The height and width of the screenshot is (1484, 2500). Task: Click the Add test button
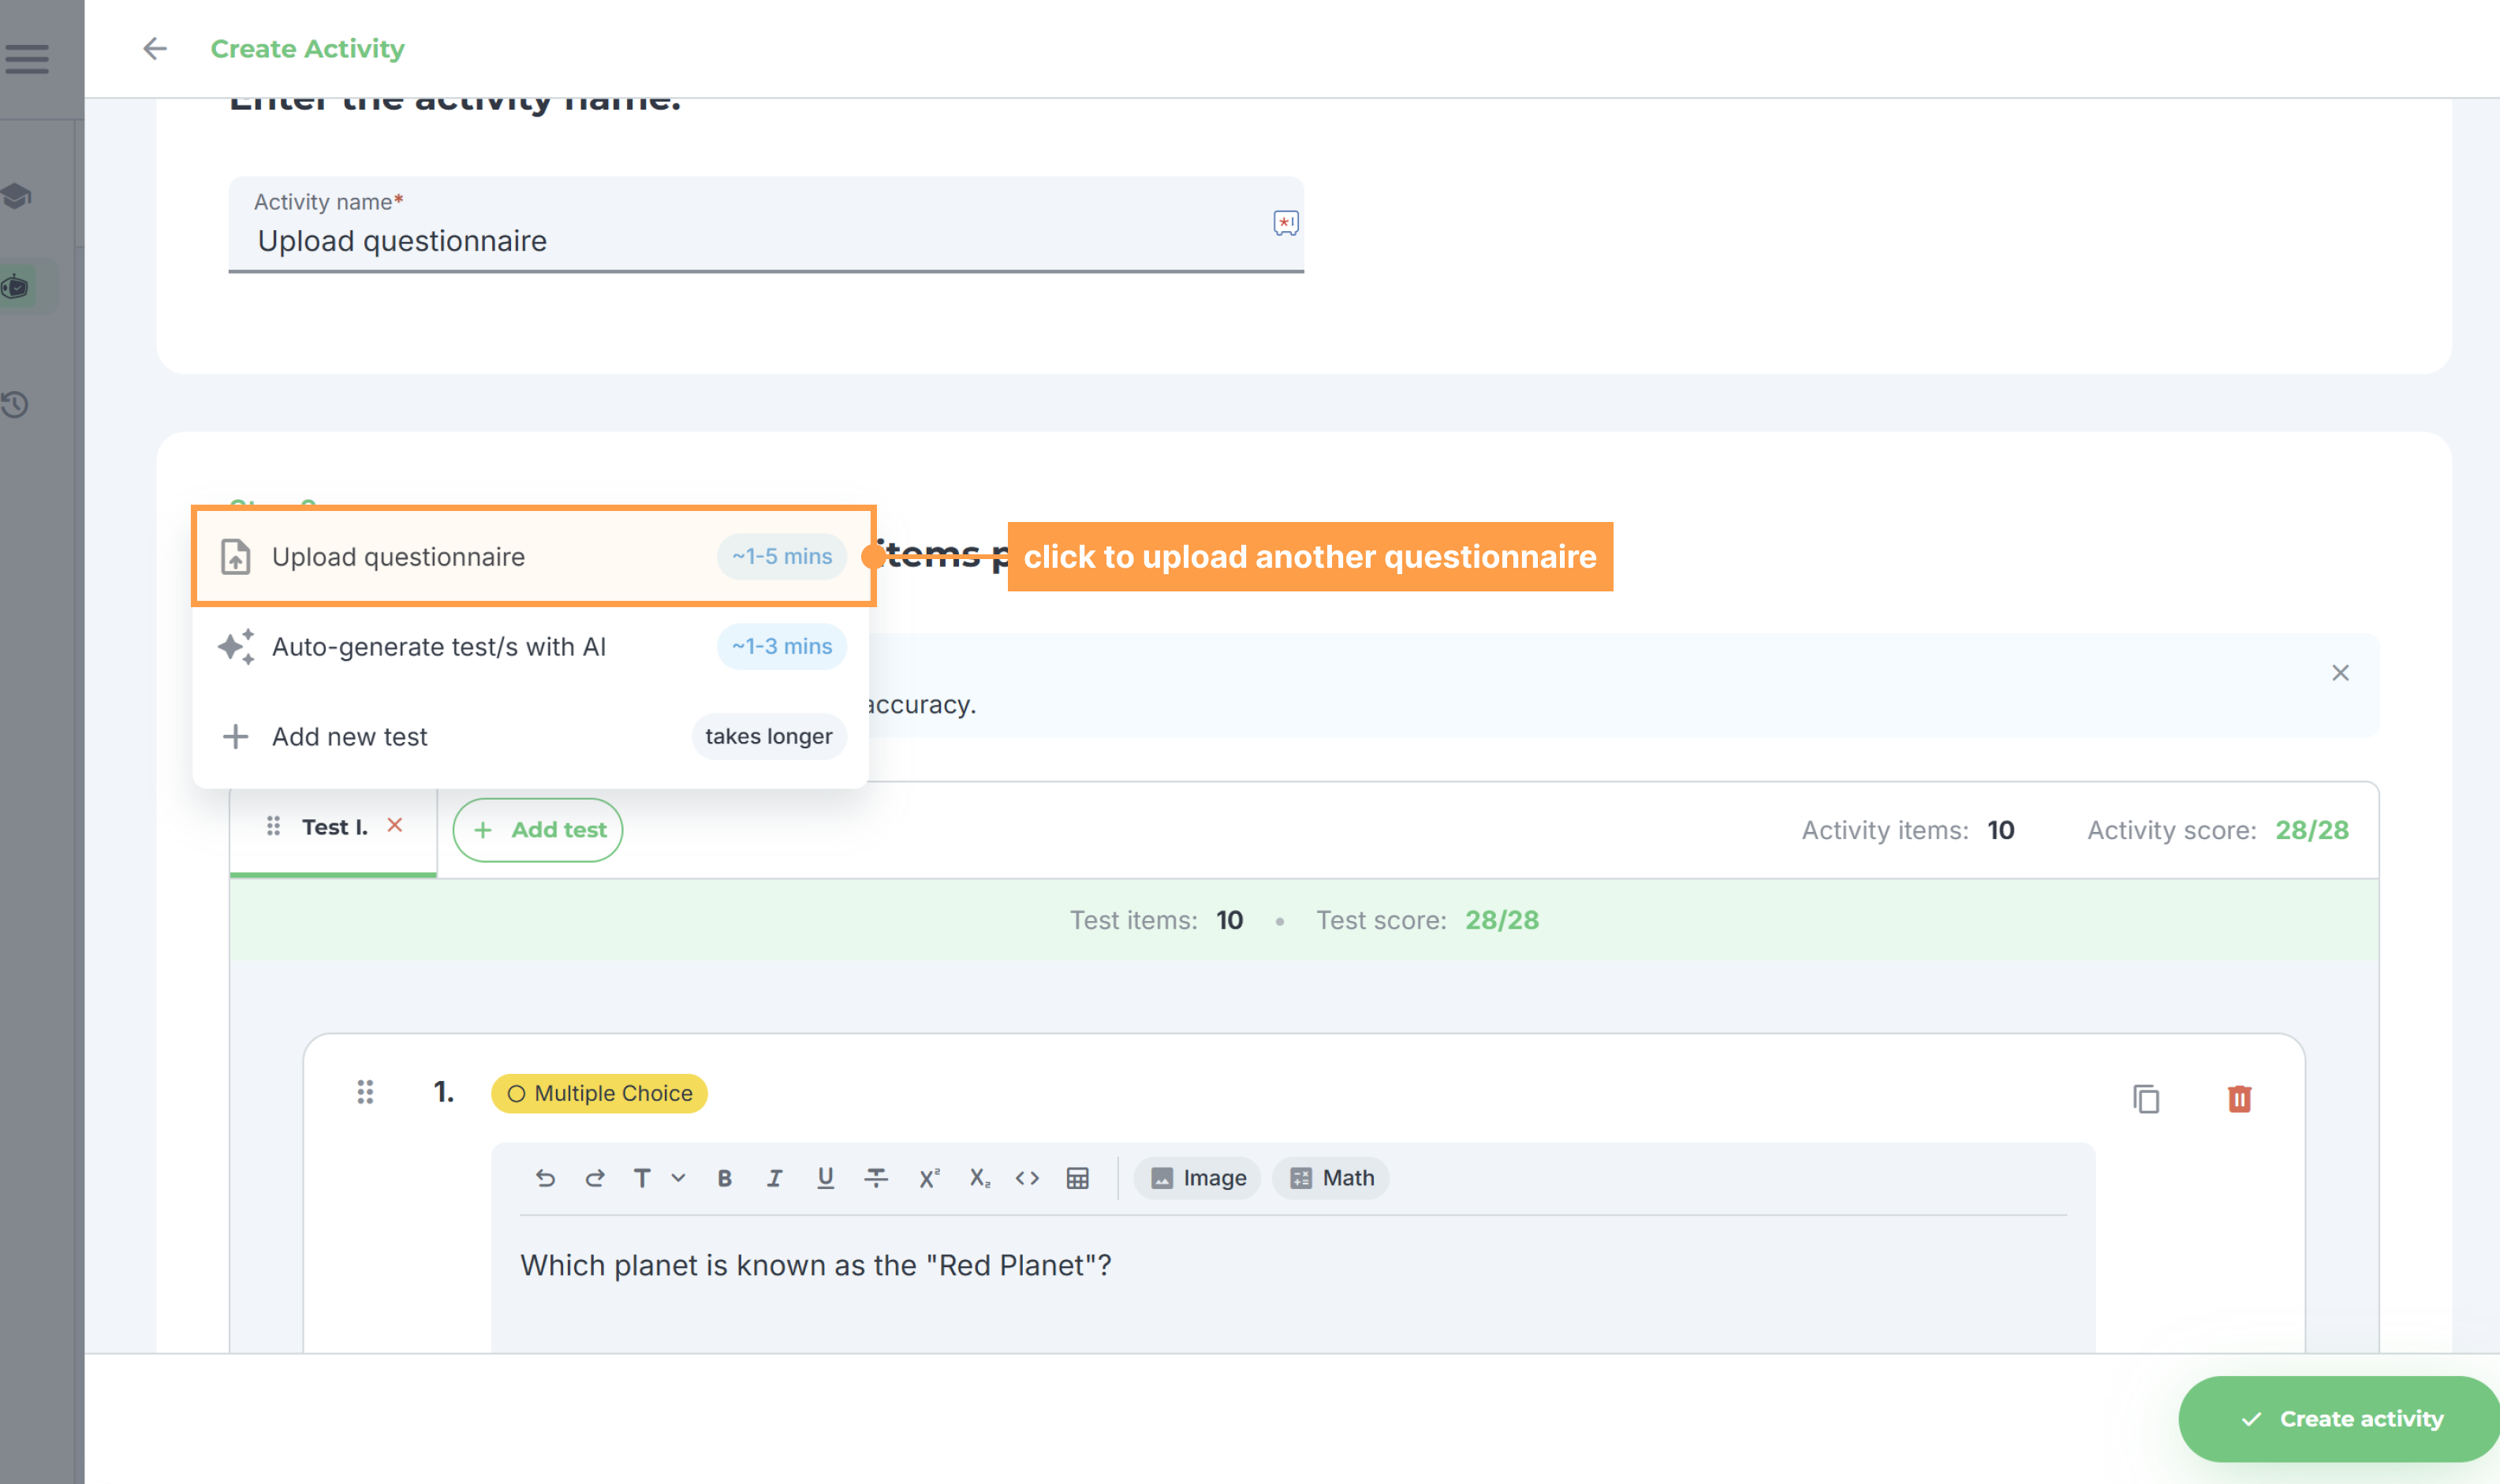click(538, 829)
